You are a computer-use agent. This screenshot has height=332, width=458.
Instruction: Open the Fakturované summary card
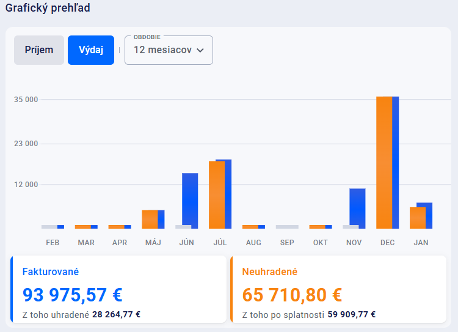point(118,289)
